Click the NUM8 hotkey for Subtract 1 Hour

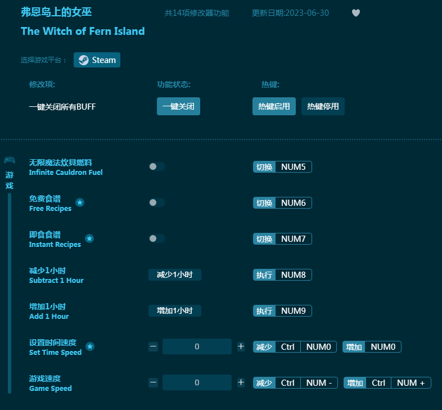pos(282,274)
